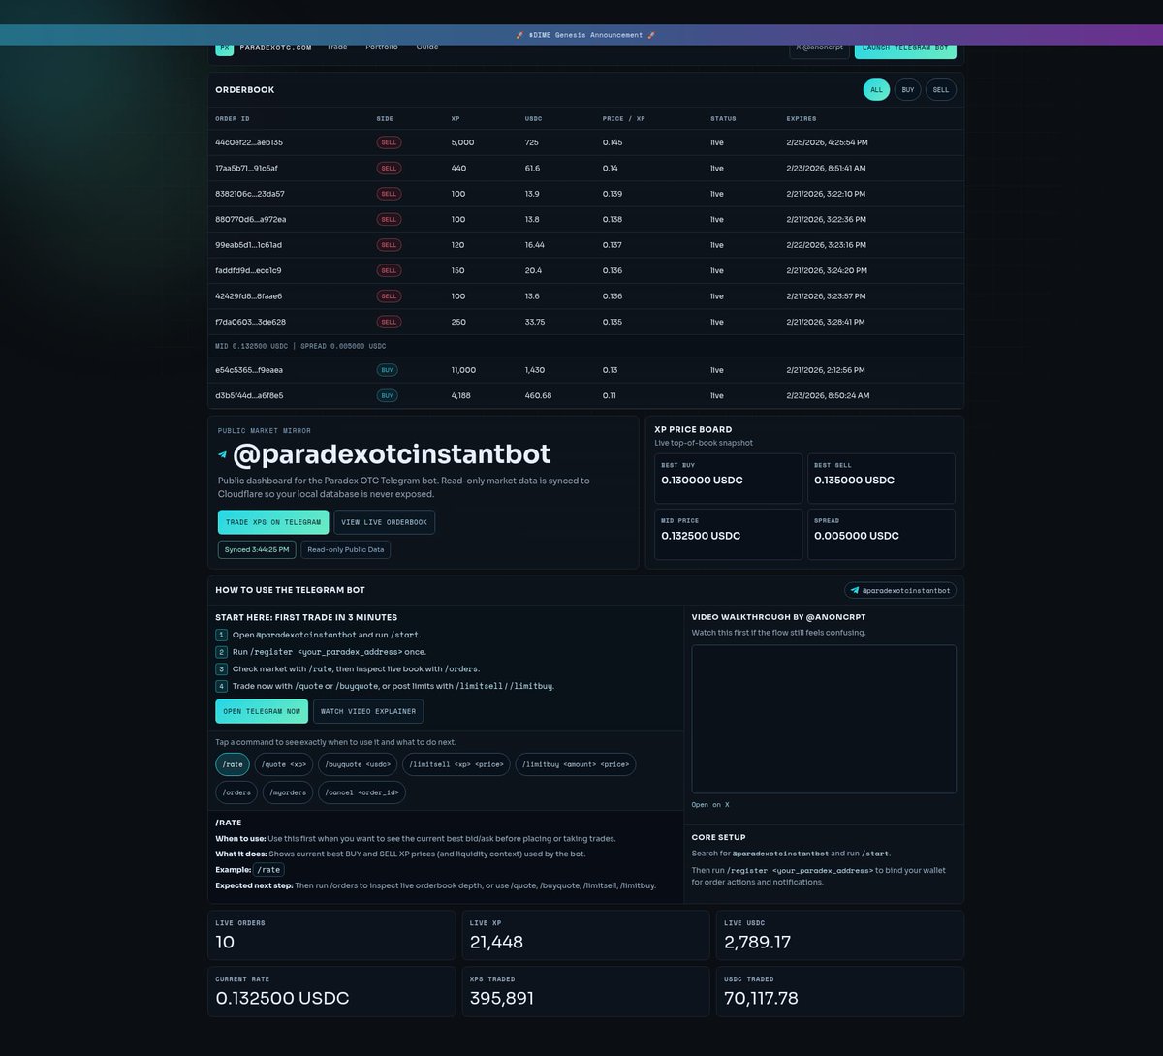Screen dimensions: 1163x1056
Task: Click the Live XP 21,448 stat card
Action: [x=585, y=935]
